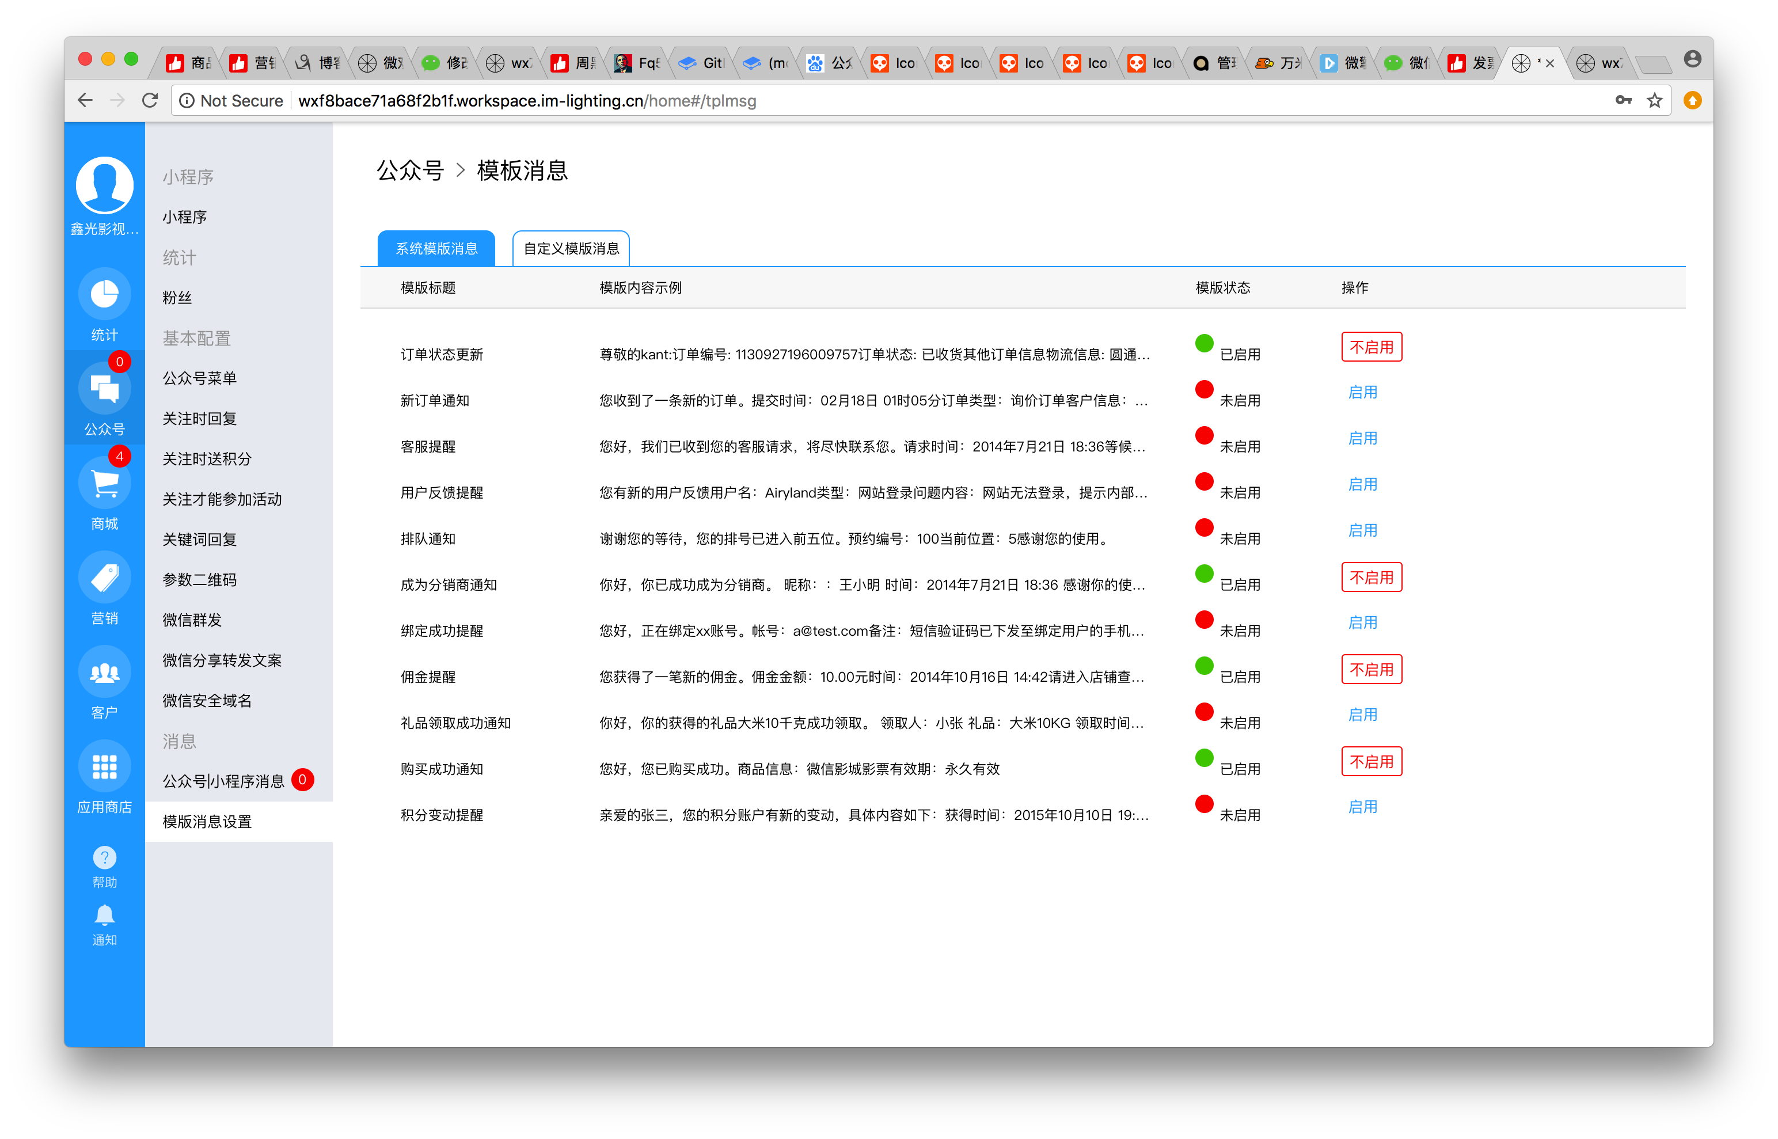
Task: Open 参数二维码 submenu item
Action: (x=239, y=580)
